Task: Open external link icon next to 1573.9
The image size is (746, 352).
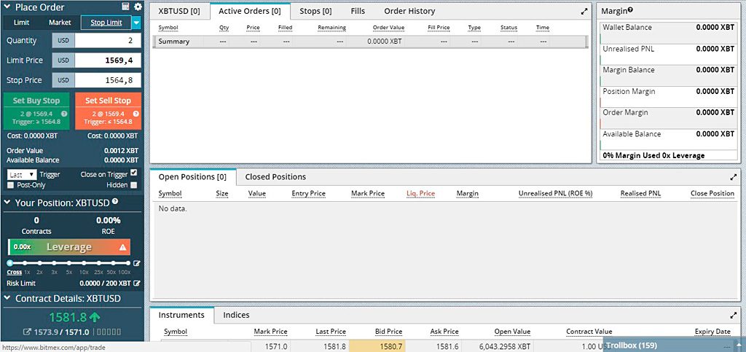Action: (x=28, y=332)
